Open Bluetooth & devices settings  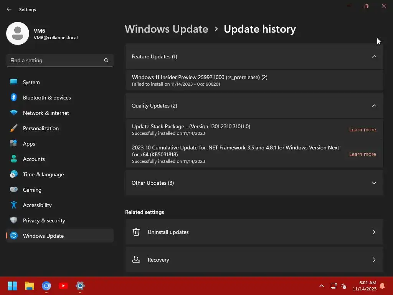point(60,98)
